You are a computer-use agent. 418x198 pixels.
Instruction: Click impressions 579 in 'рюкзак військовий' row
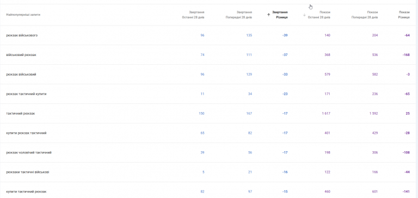point(327,75)
